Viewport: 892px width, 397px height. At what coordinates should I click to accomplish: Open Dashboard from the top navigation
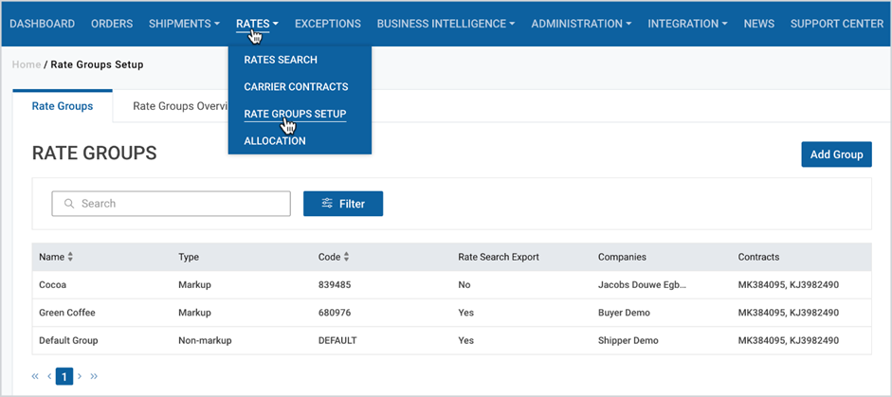42,24
